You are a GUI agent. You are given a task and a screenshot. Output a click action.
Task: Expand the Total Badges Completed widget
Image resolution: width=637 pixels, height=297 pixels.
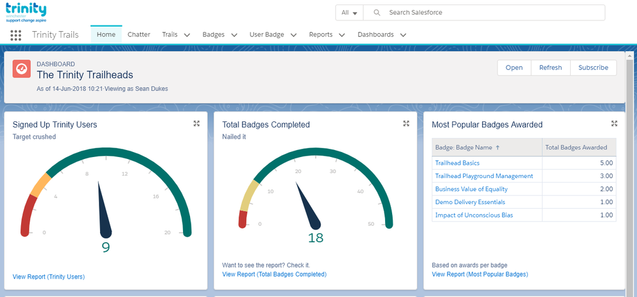tap(406, 124)
